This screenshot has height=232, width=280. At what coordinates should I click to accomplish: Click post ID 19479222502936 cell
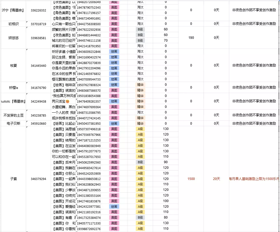(89, 29)
